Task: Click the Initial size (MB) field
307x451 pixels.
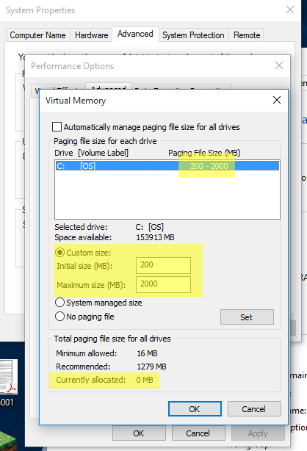Action: click(x=163, y=265)
